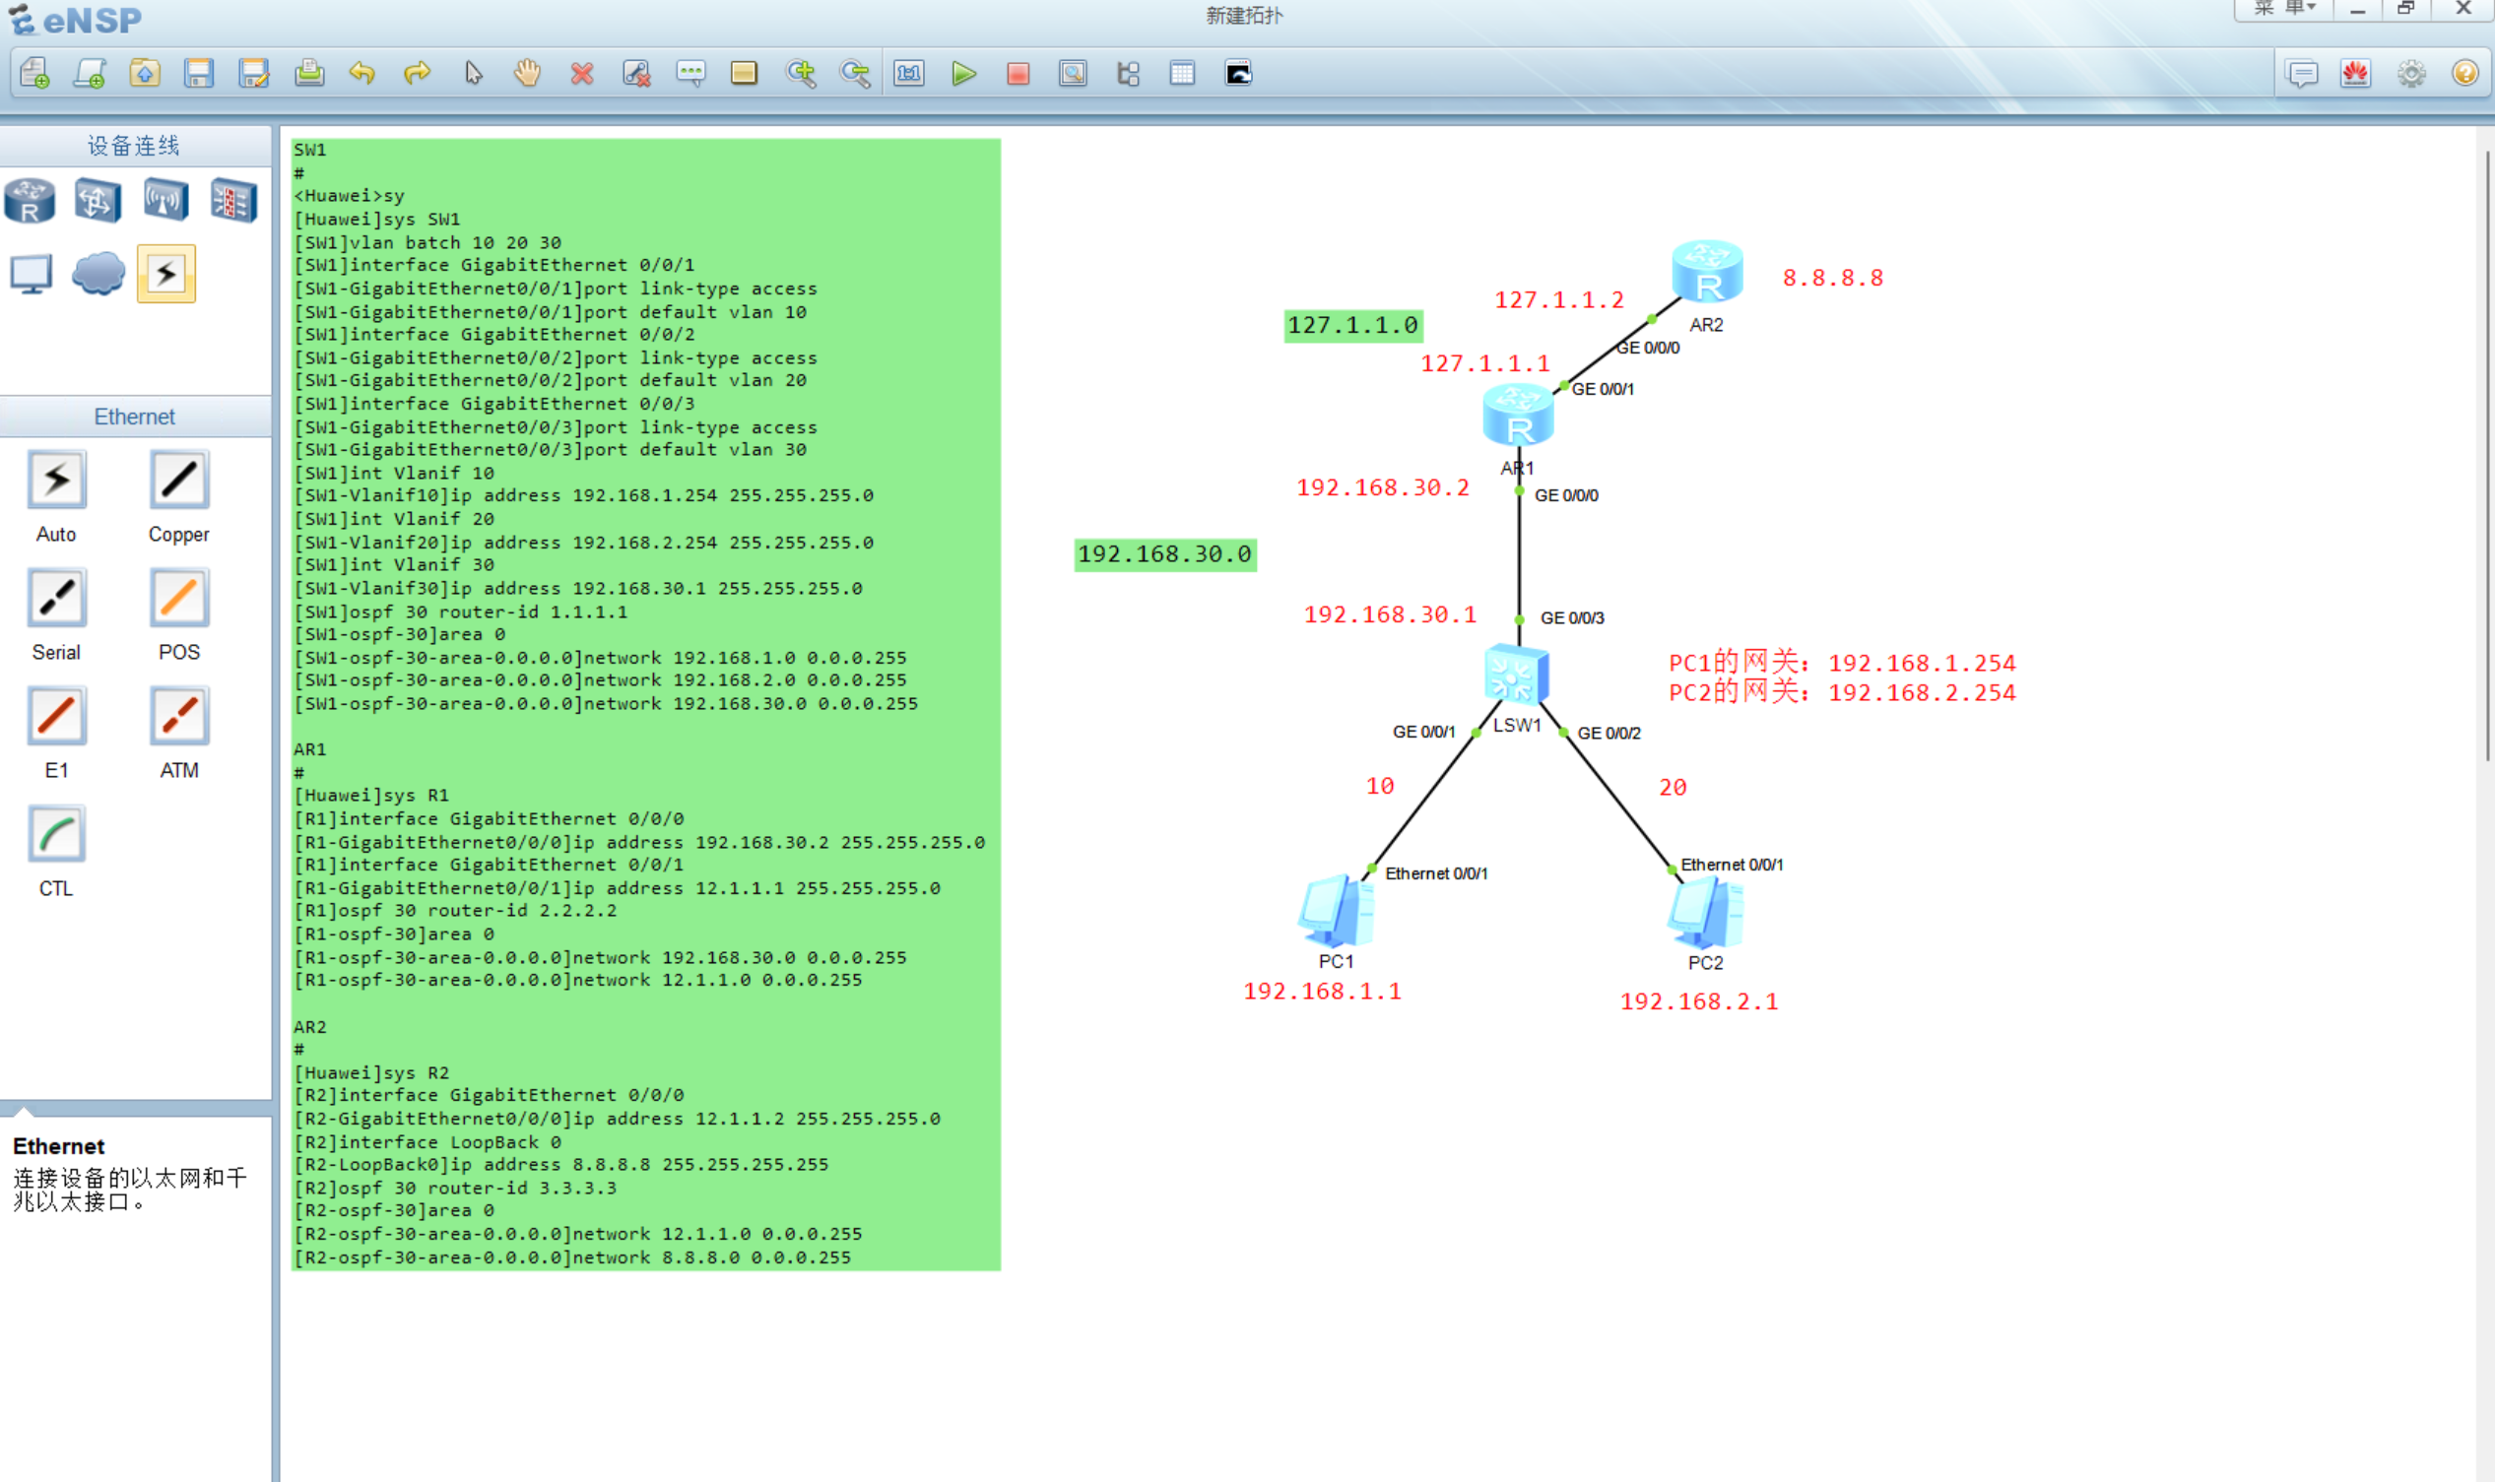Screen dimensions: 2495x1482
Task: Click the new topology icon
Action: pos(34,74)
